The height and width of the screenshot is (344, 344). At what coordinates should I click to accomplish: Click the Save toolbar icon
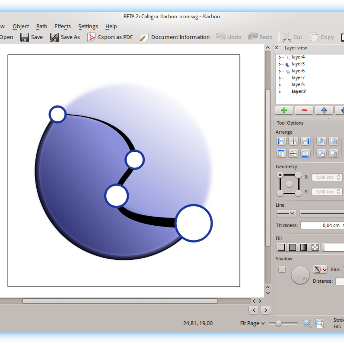24,37
